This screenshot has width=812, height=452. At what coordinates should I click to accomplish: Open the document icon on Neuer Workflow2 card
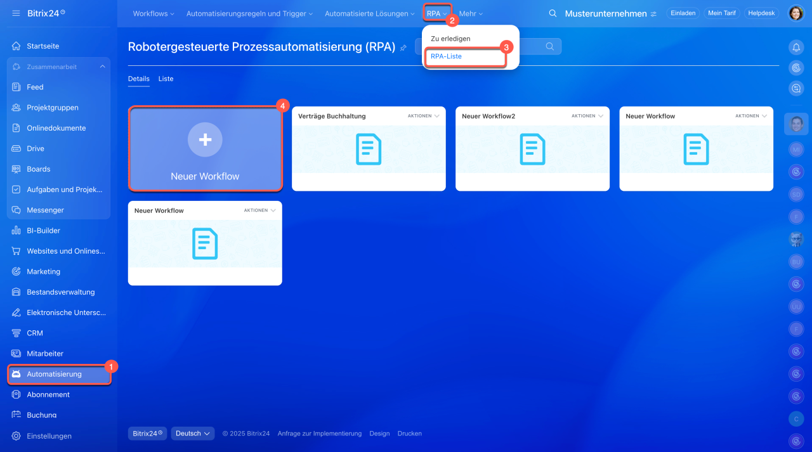click(x=532, y=150)
